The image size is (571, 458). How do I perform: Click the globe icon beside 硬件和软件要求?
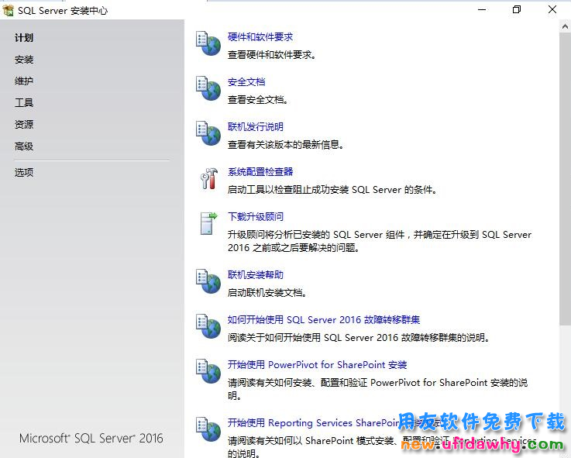208,44
